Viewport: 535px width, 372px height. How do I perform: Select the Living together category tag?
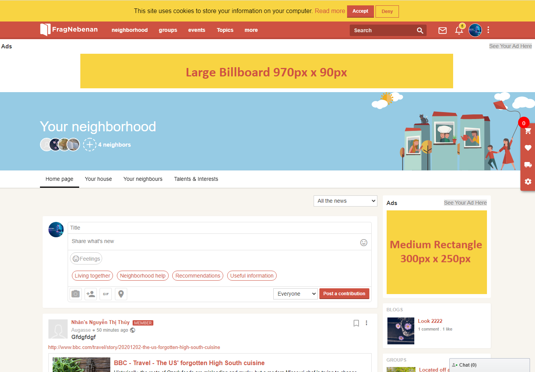[x=92, y=276]
